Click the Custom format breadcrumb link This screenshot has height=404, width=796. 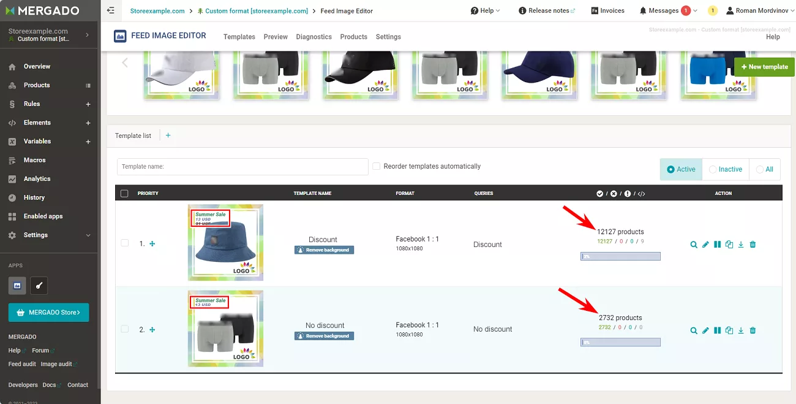[x=253, y=11]
